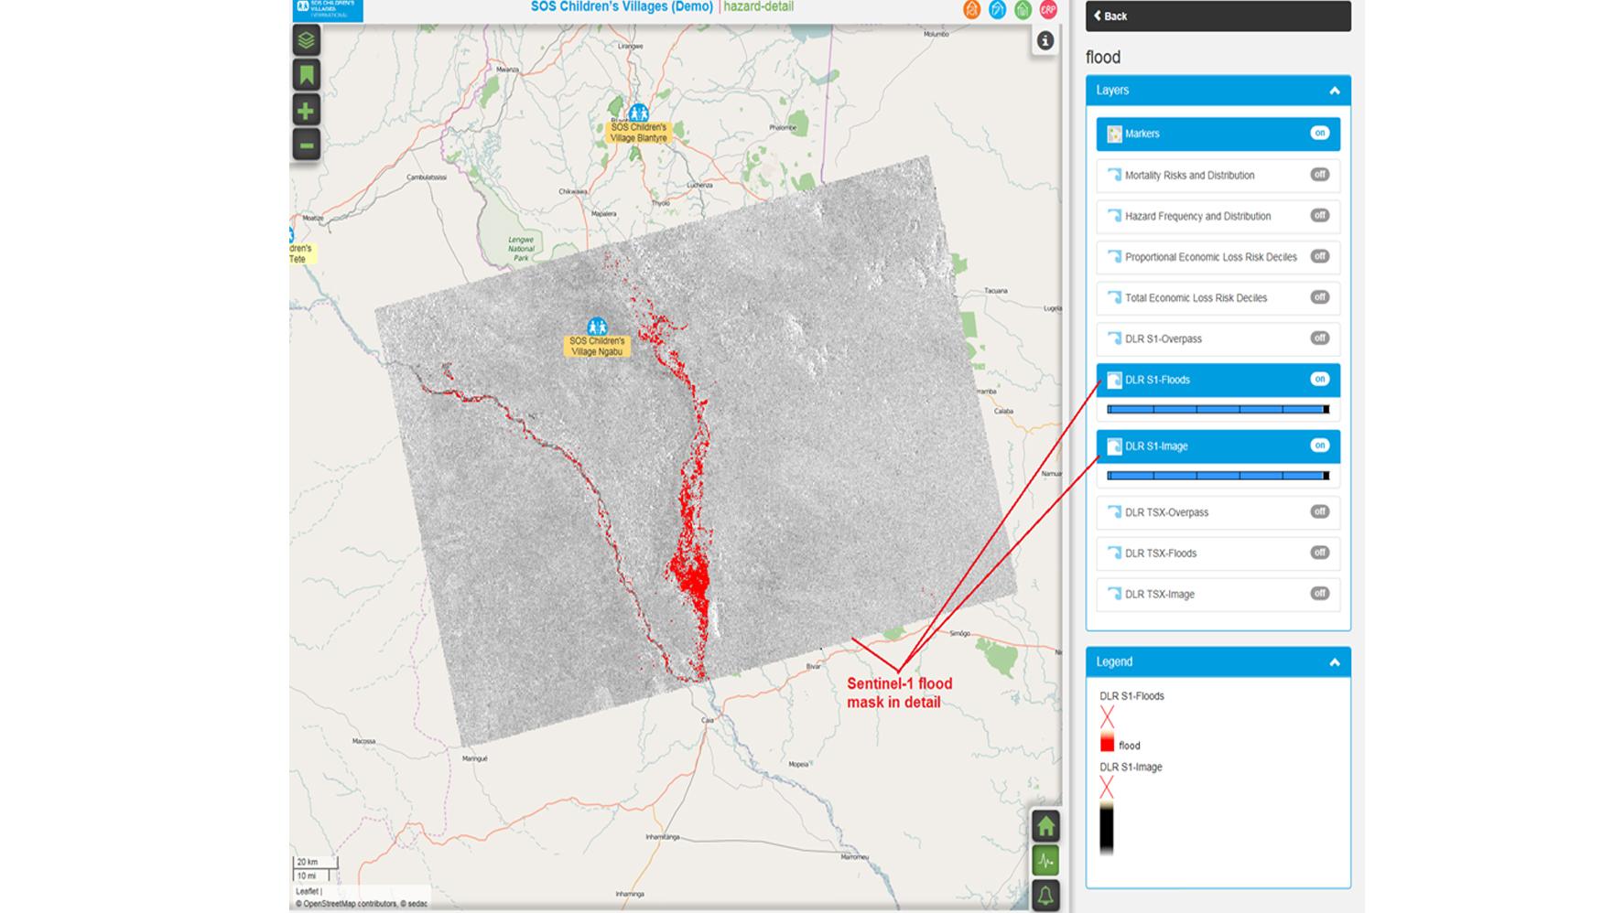The height and width of the screenshot is (913, 1624).
Task: Enable Hazard Frequency and Distribution toggle
Action: pyautogui.click(x=1319, y=215)
